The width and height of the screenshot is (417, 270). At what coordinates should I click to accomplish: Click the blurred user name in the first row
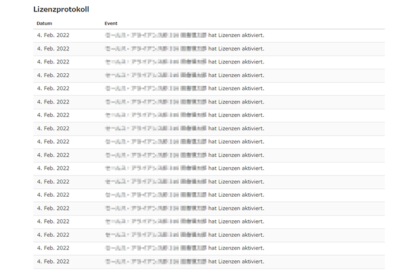(x=155, y=35)
